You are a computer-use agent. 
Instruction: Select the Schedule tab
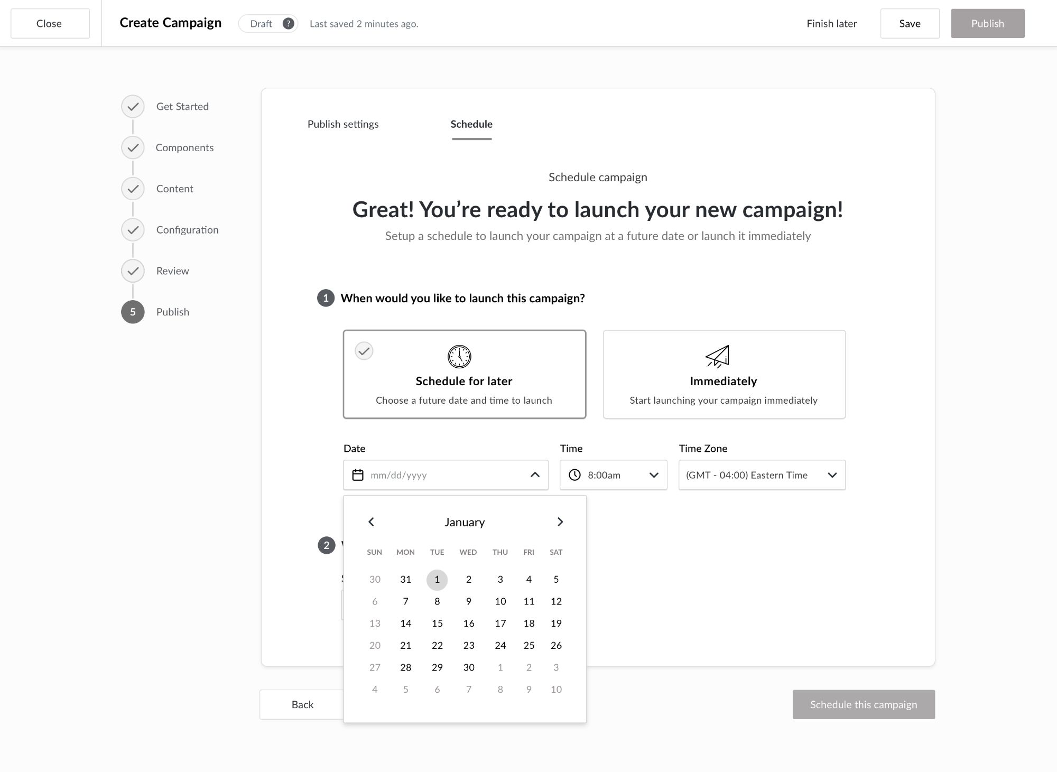pyautogui.click(x=471, y=124)
